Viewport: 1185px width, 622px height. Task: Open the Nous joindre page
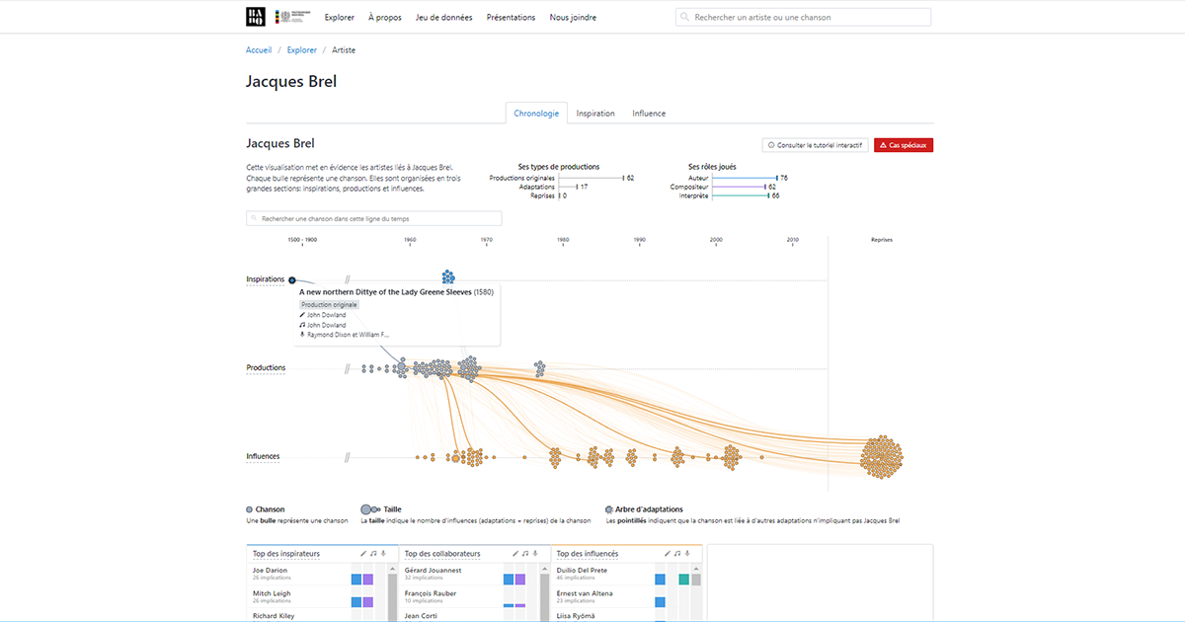coord(573,17)
